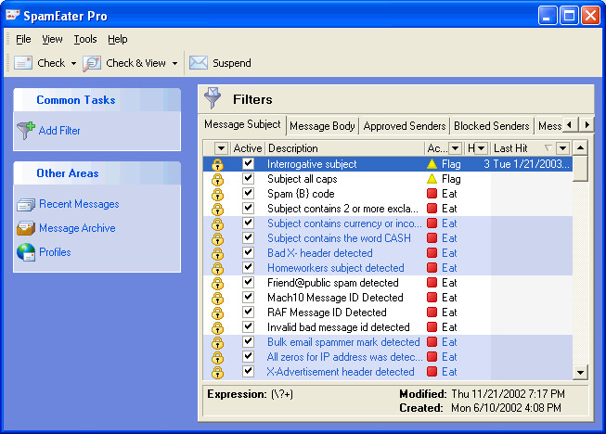Click the filter list scrollbar up arrow

[580, 147]
